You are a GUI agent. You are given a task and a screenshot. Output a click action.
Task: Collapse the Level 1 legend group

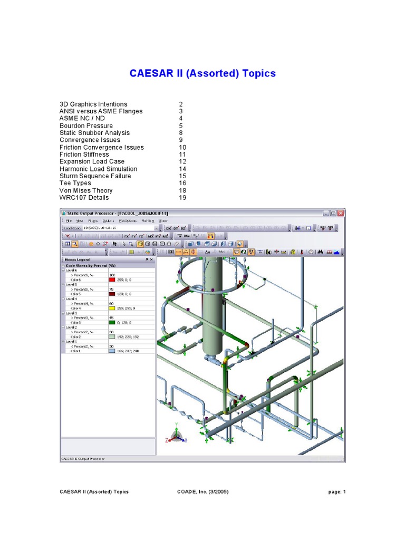click(63, 341)
